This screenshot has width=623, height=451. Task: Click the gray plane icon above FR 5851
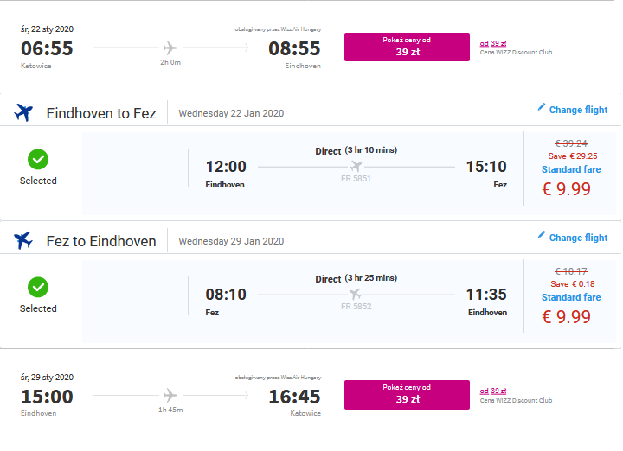pyautogui.click(x=356, y=166)
